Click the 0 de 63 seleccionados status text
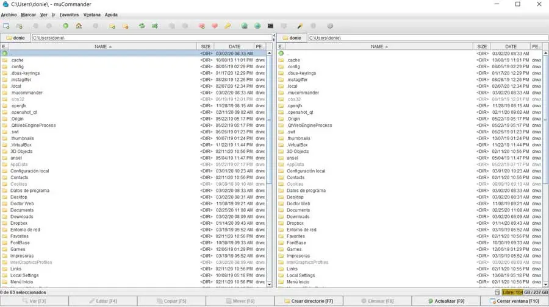This screenshot has width=549, height=307. pos(23,292)
